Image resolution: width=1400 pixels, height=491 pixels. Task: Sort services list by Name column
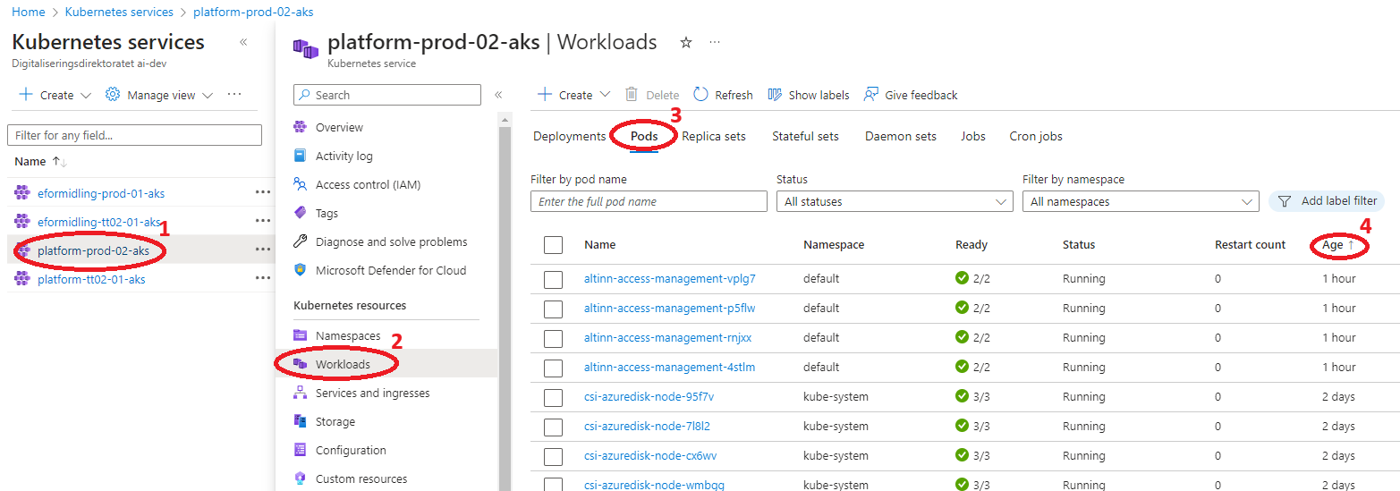tap(41, 161)
